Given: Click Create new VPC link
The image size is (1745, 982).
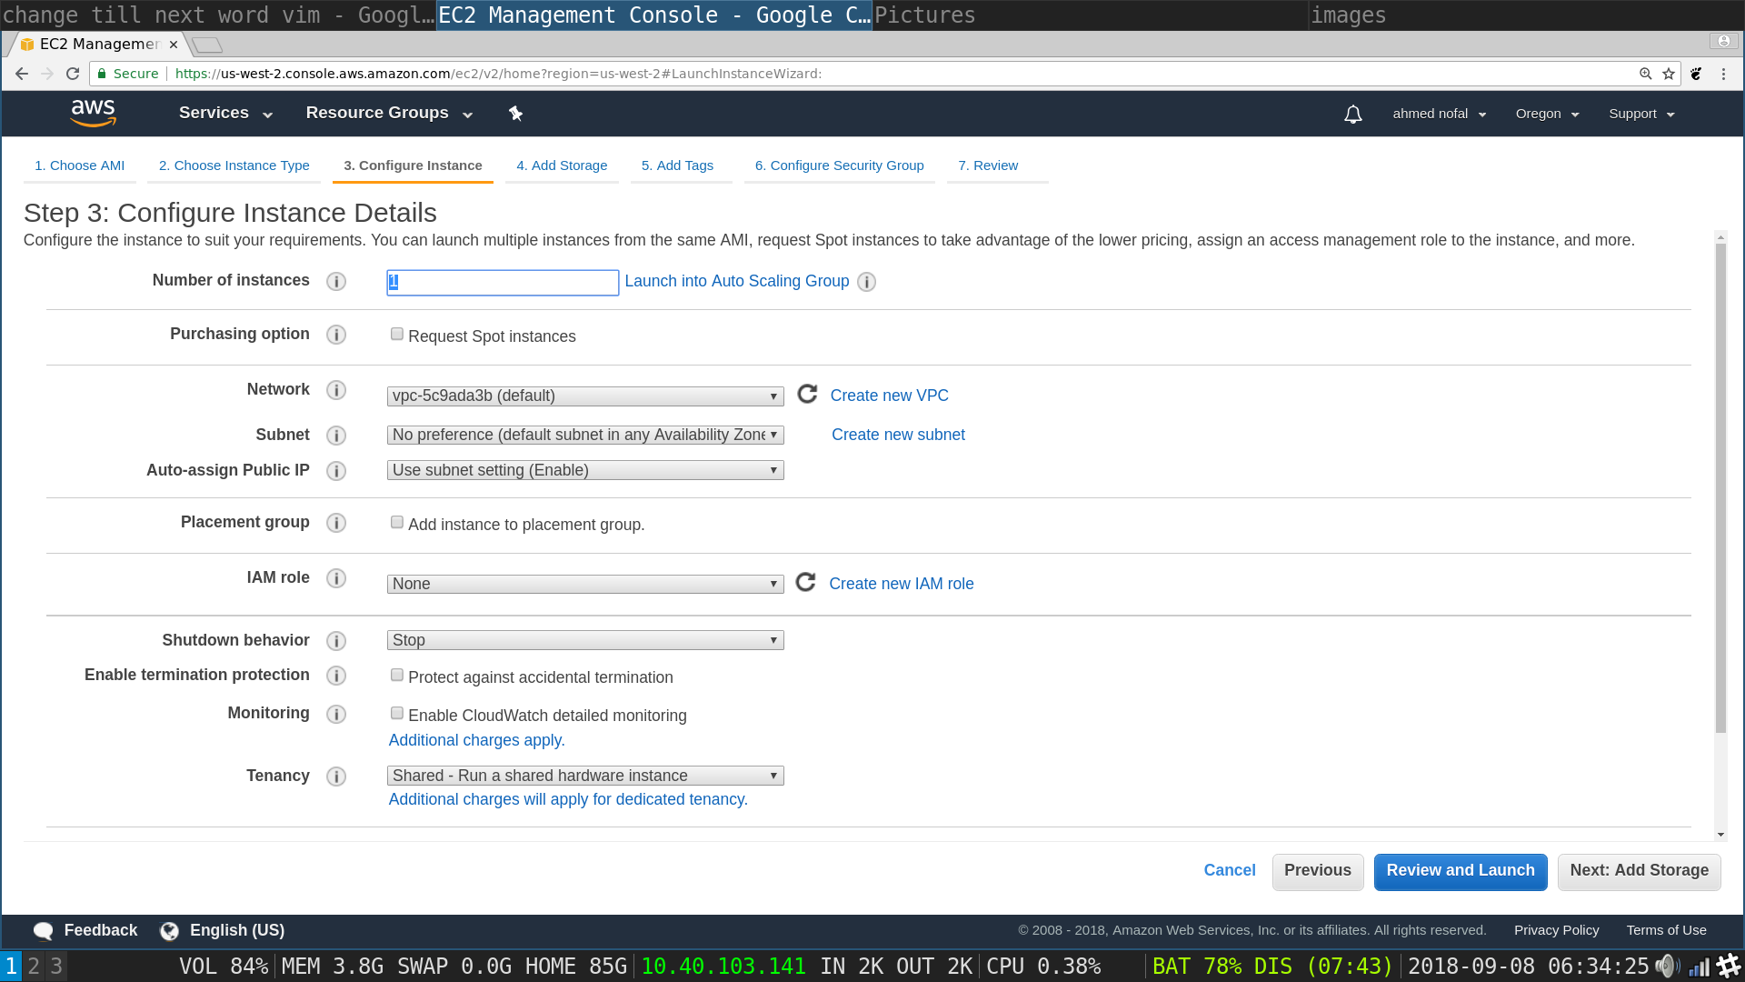Looking at the screenshot, I should click(x=889, y=396).
